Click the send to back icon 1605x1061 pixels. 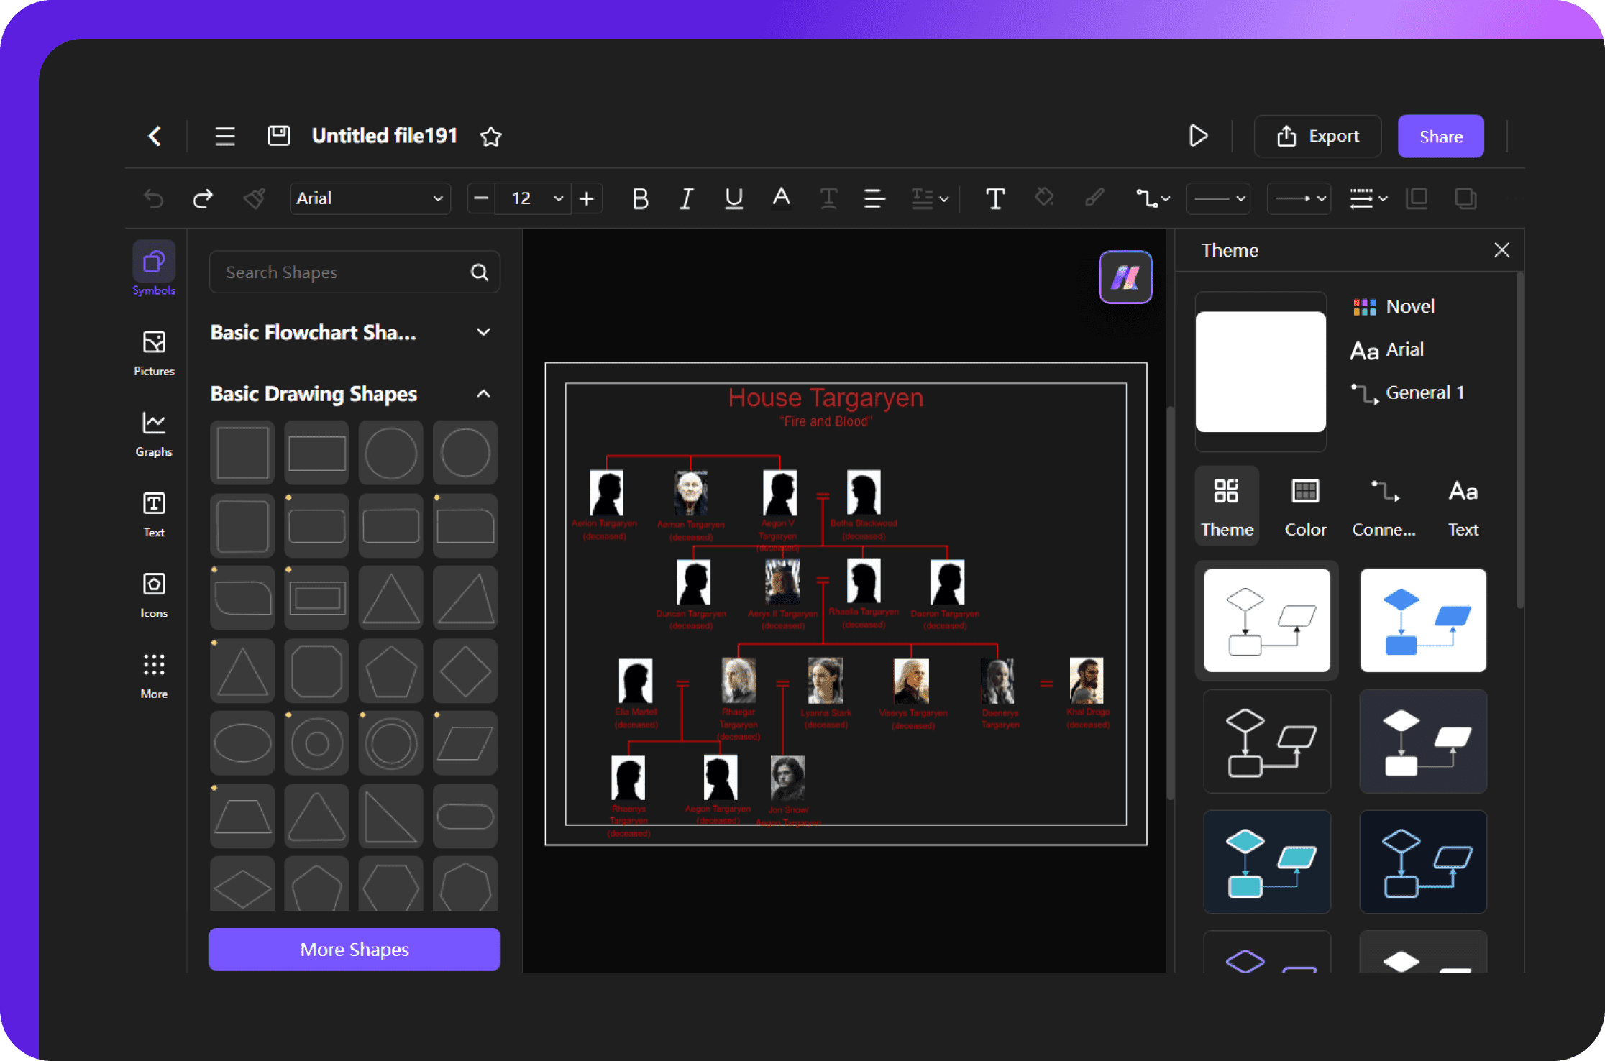(1465, 198)
